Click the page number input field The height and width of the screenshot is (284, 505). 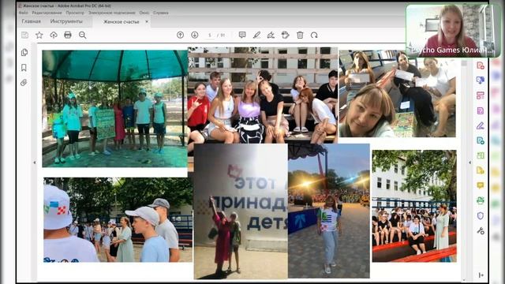point(210,35)
